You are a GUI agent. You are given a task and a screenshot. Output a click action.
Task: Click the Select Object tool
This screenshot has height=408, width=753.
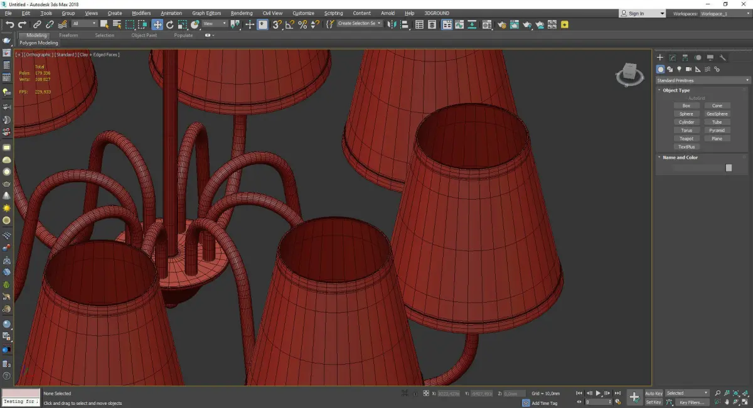[104, 24]
